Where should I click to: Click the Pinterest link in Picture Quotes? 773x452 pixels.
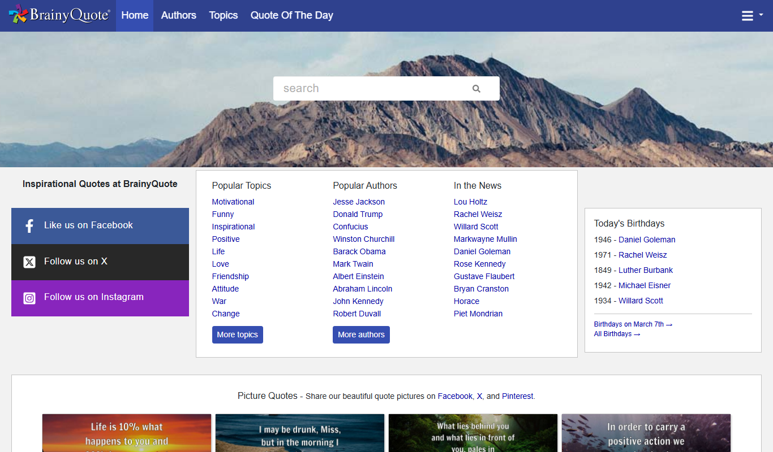tap(518, 396)
